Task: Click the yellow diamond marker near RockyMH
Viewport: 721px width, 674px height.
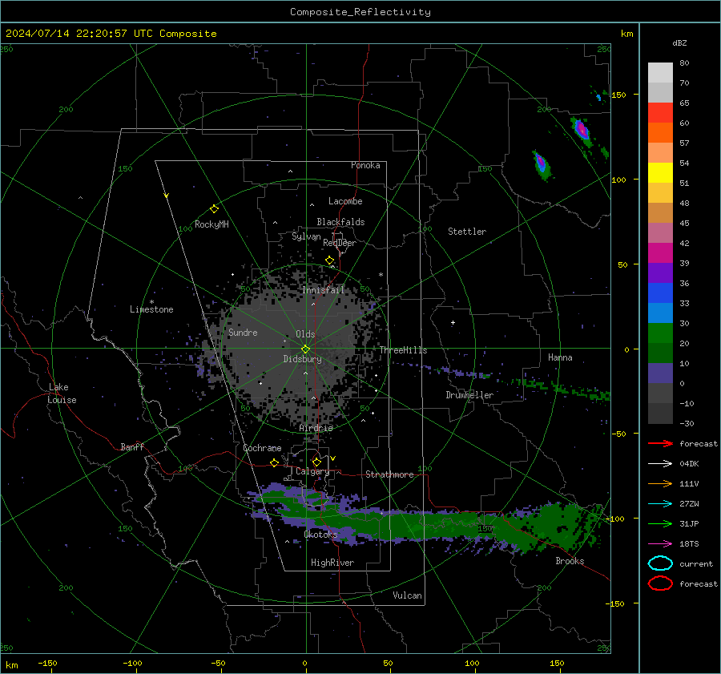Action: pos(214,209)
